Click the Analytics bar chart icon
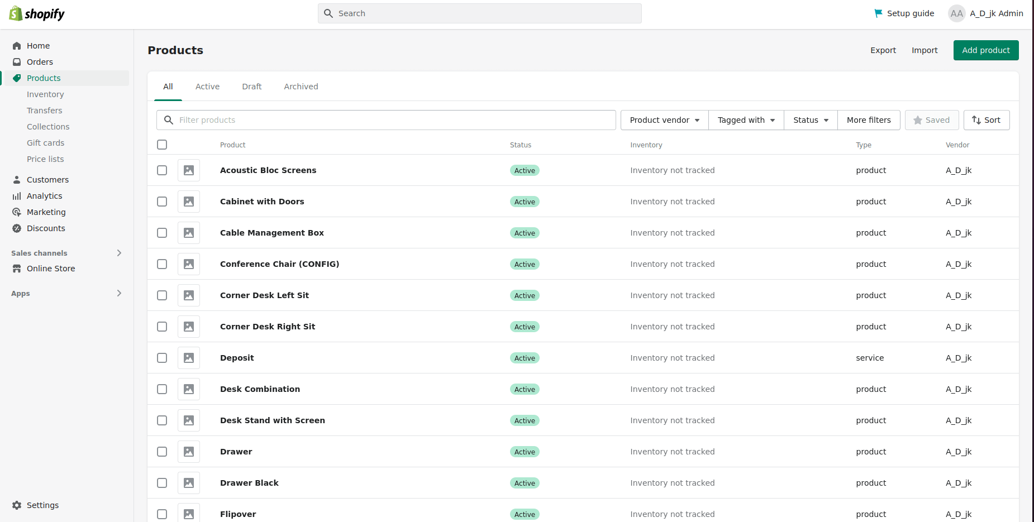 tap(17, 196)
